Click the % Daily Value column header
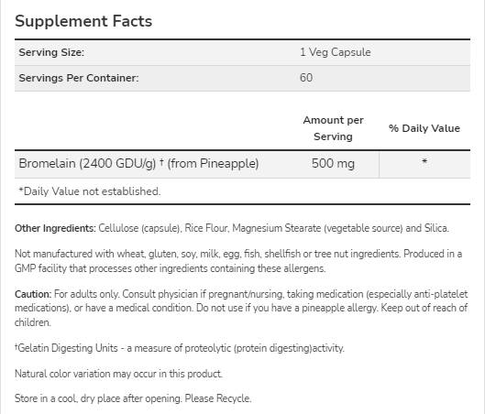Image resolution: width=485 pixels, height=414 pixels. pyautogui.click(x=424, y=128)
